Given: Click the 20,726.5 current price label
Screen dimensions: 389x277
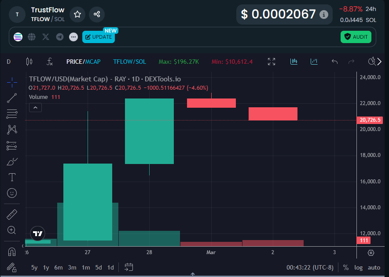Looking at the screenshot, I should pos(370,120).
